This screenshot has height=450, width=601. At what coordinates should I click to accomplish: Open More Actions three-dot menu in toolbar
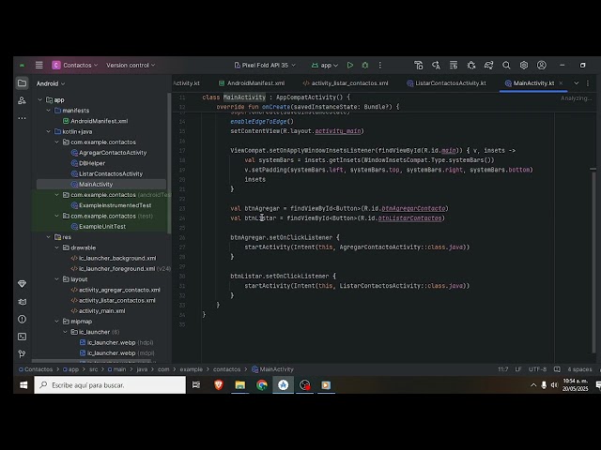(x=379, y=66)
